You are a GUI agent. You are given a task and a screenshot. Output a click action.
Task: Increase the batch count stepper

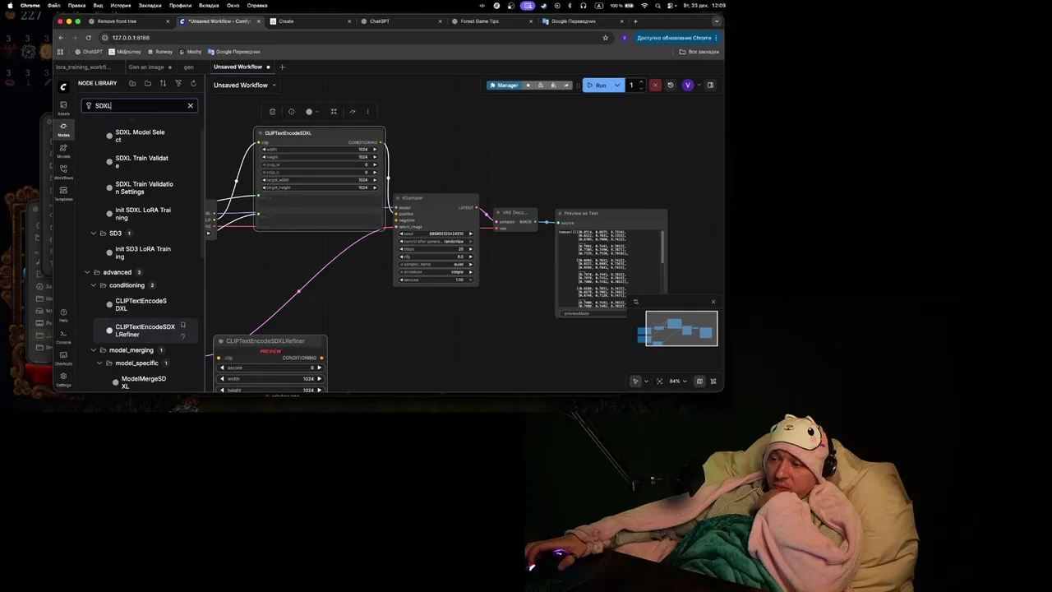click(641, 82)
